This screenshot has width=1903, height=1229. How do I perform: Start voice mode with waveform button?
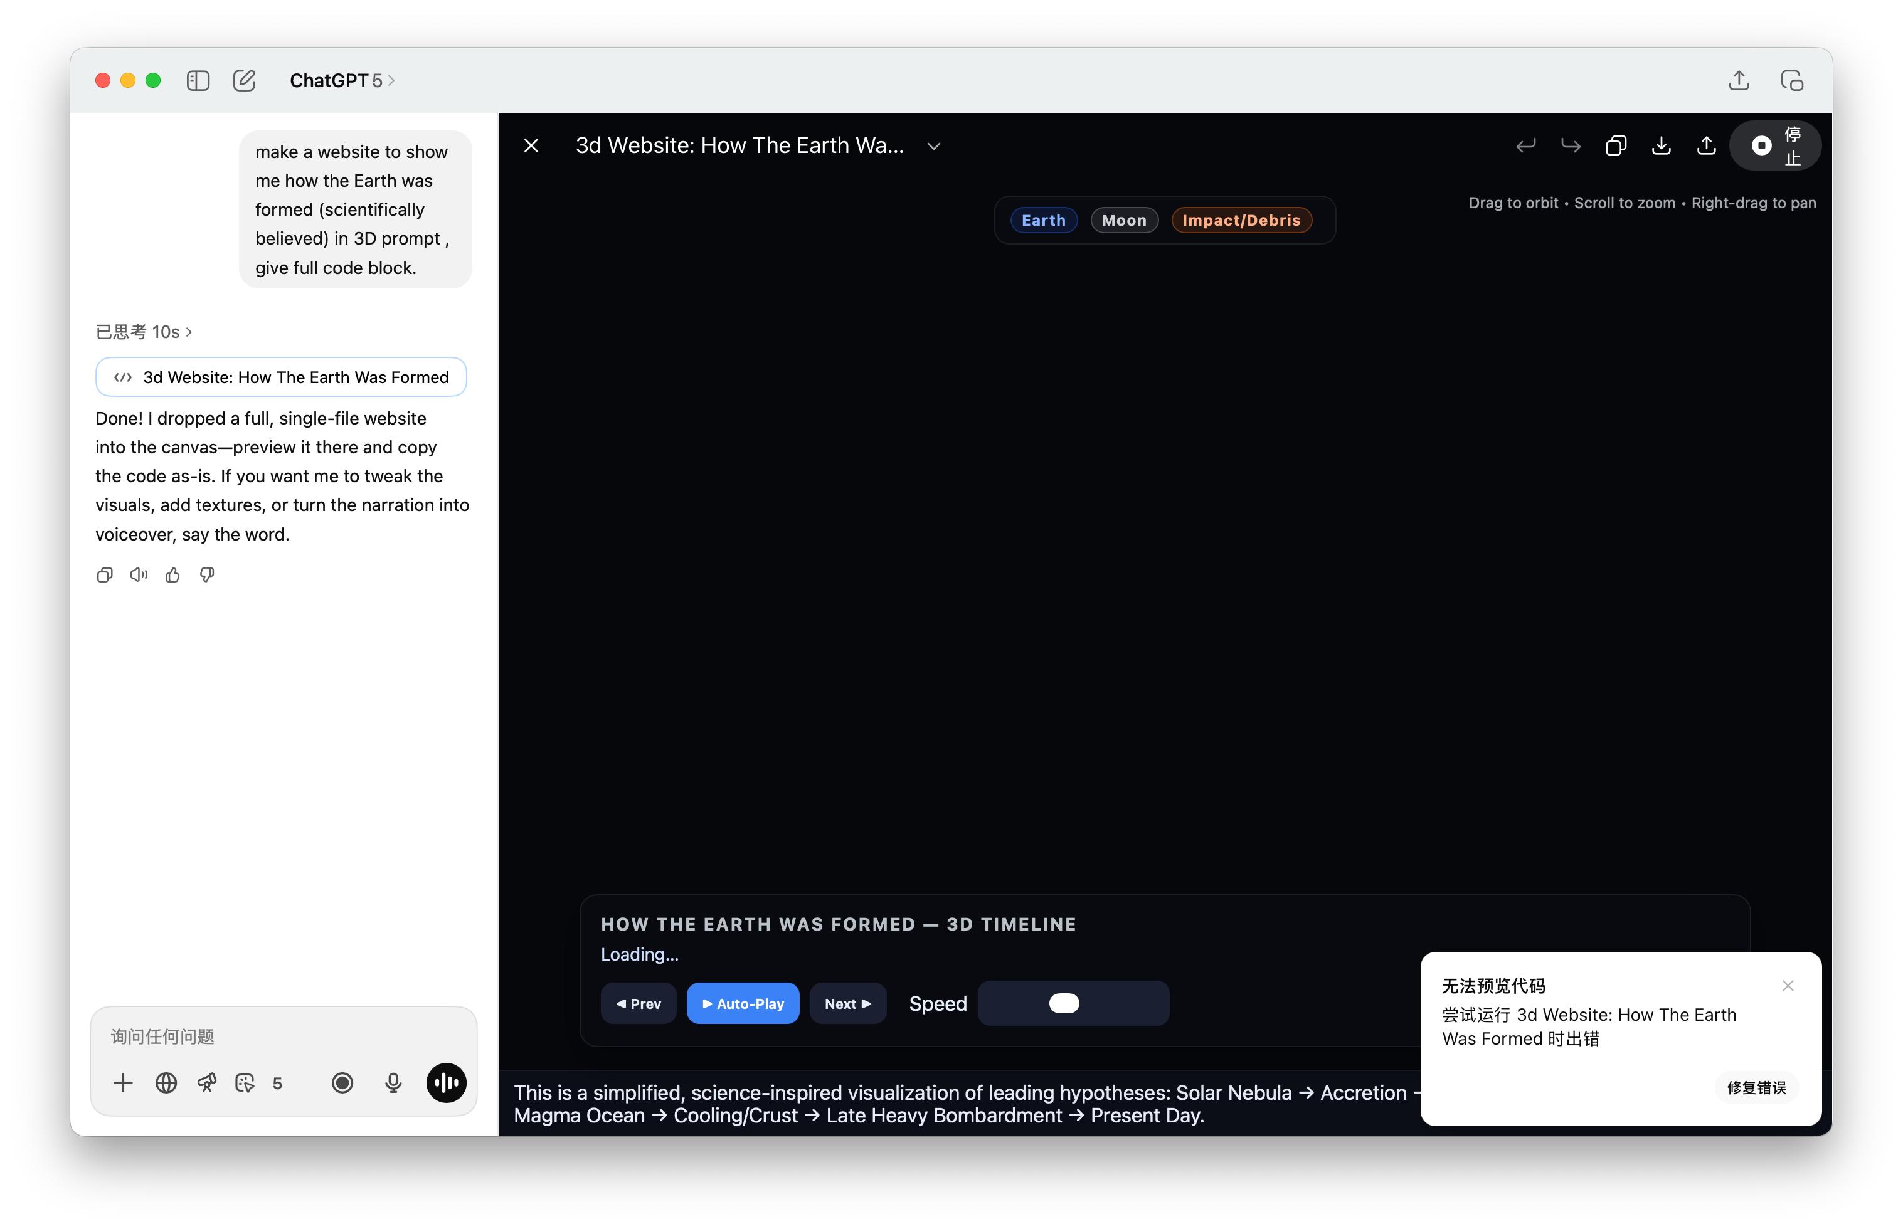(446, 1083)
